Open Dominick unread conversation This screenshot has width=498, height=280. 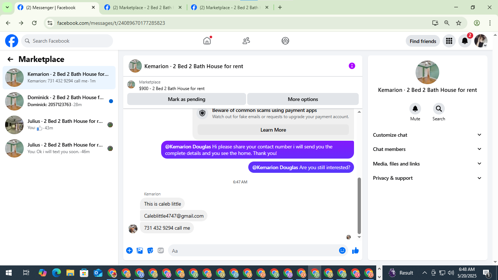point(59,101)
